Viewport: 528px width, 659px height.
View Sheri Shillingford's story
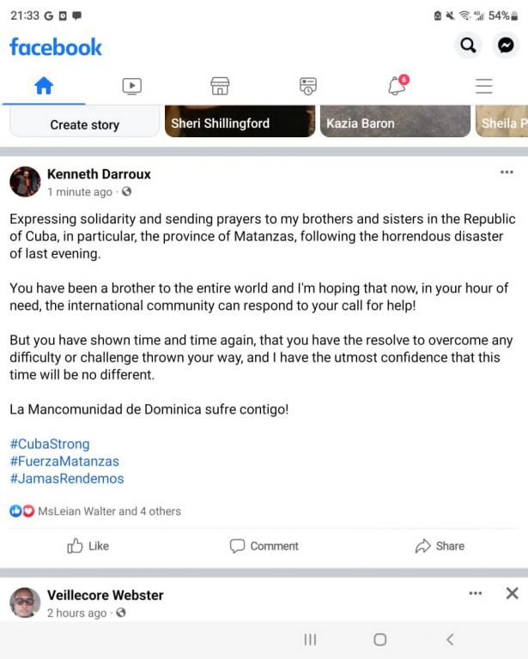(x=240, y=122)
